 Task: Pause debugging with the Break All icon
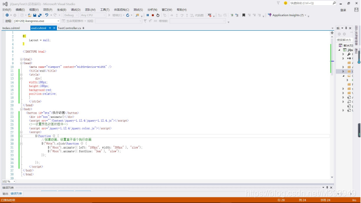pos(148,15)
